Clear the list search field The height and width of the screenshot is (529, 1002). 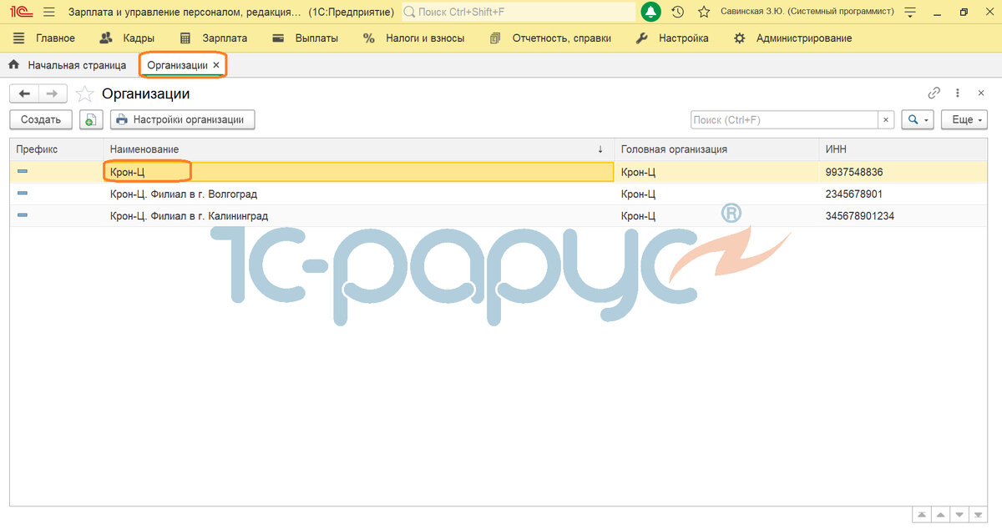point(886,120)
